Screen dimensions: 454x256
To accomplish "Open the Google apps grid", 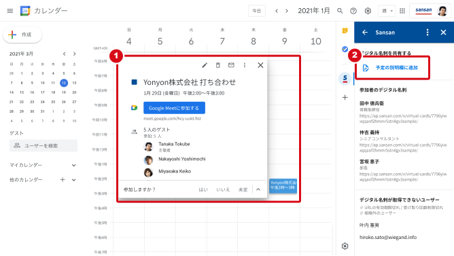I will click(402, 11).
